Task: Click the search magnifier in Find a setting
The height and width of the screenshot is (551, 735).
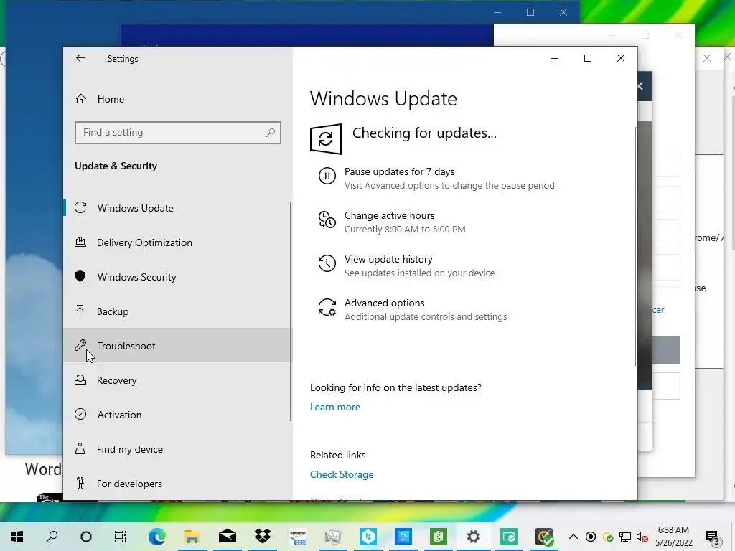Action: (x=271, y=133)
